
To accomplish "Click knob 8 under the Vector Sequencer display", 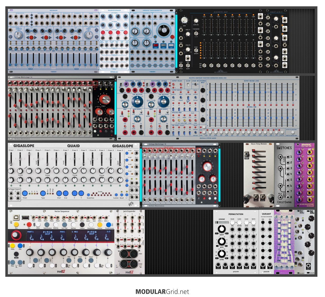I will 108,252.
